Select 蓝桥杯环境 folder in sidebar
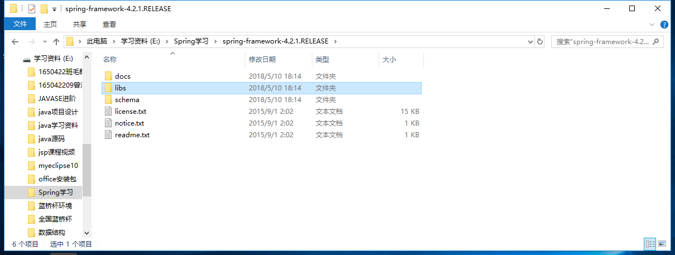 click(x=55, y=205)
